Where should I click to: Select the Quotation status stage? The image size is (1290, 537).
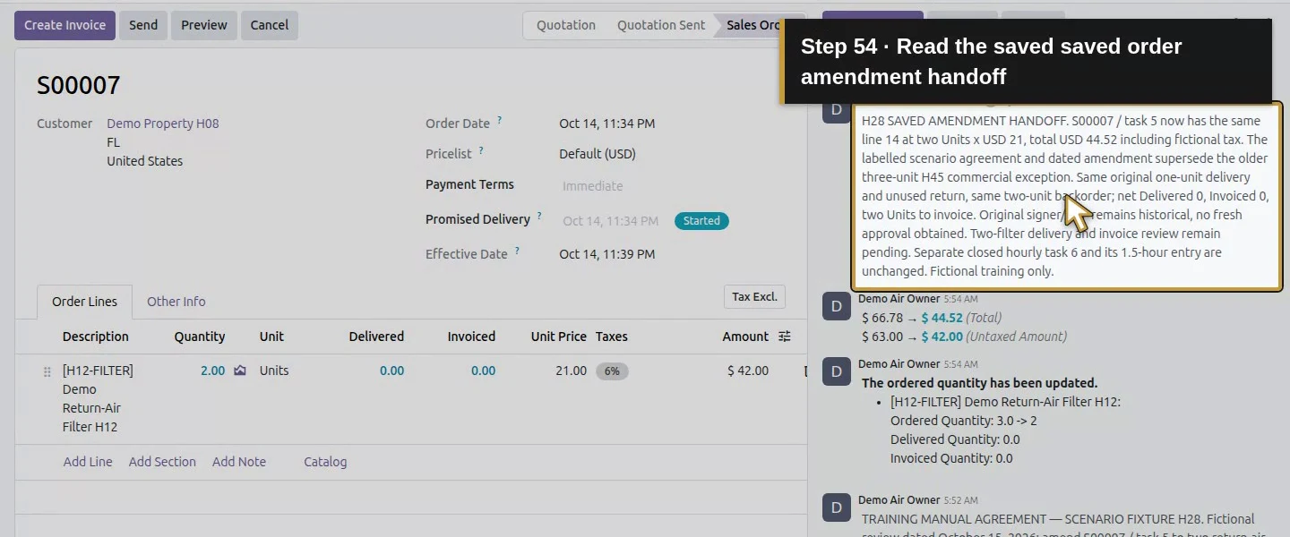coord(566,25)
